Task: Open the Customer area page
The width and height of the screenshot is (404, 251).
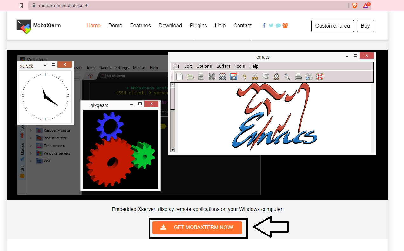Action: pos(333,26)
